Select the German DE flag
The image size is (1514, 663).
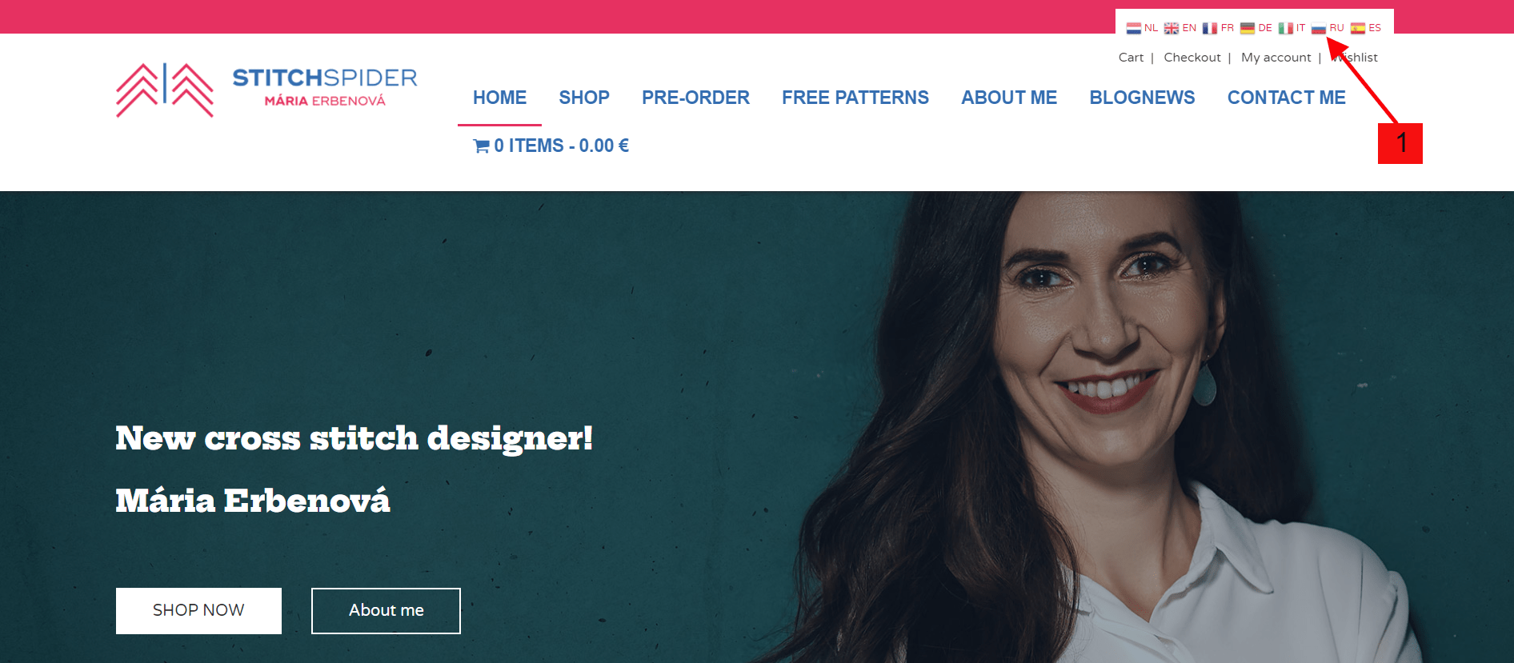point(1248,28)
